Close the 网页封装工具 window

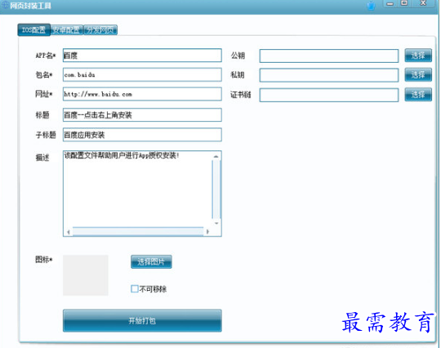[423, 3]
